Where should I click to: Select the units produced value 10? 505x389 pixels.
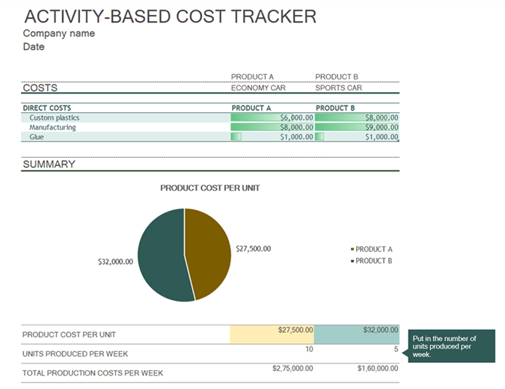coord(309,349)
